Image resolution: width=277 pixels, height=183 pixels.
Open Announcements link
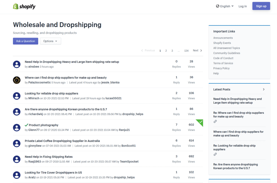pos(223,38)
